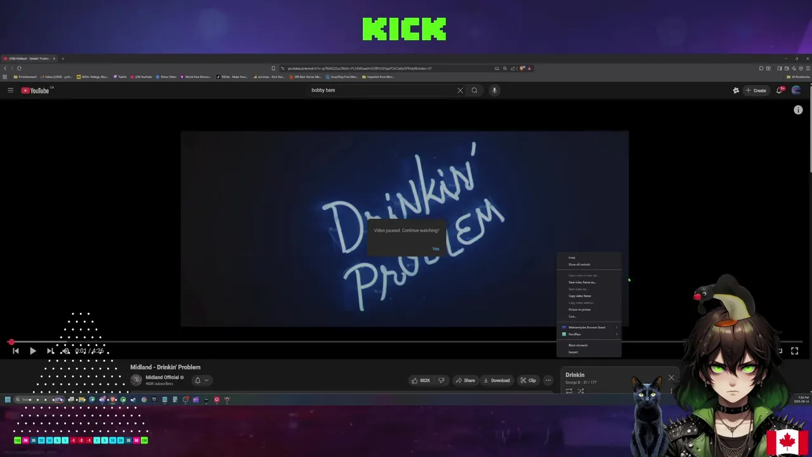Screen dimensions: 812x457
Task: Open the TikTok bookmark
Action: pyautogui.click(x=232, y=77)
